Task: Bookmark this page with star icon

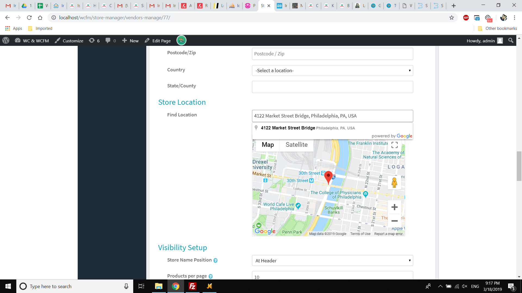Action: (x=452, y=18)
